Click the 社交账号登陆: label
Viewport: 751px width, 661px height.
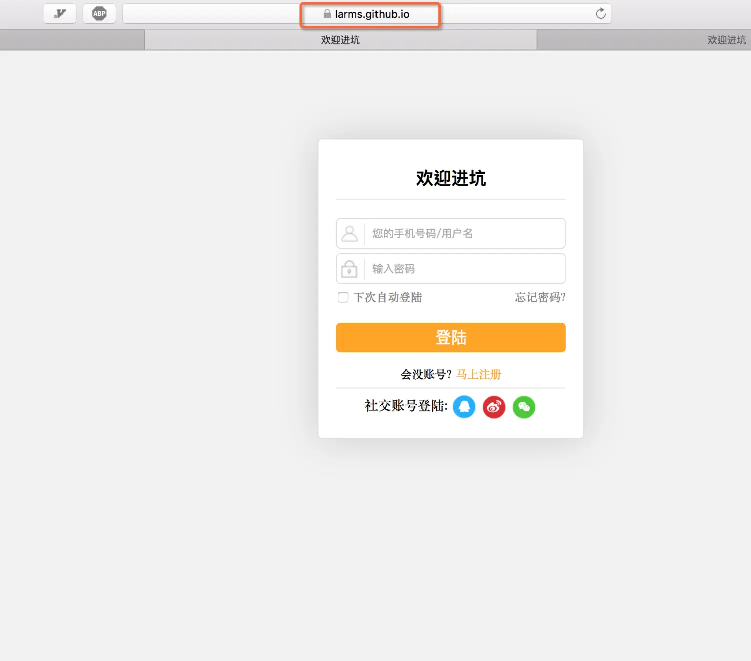(406, 406)
